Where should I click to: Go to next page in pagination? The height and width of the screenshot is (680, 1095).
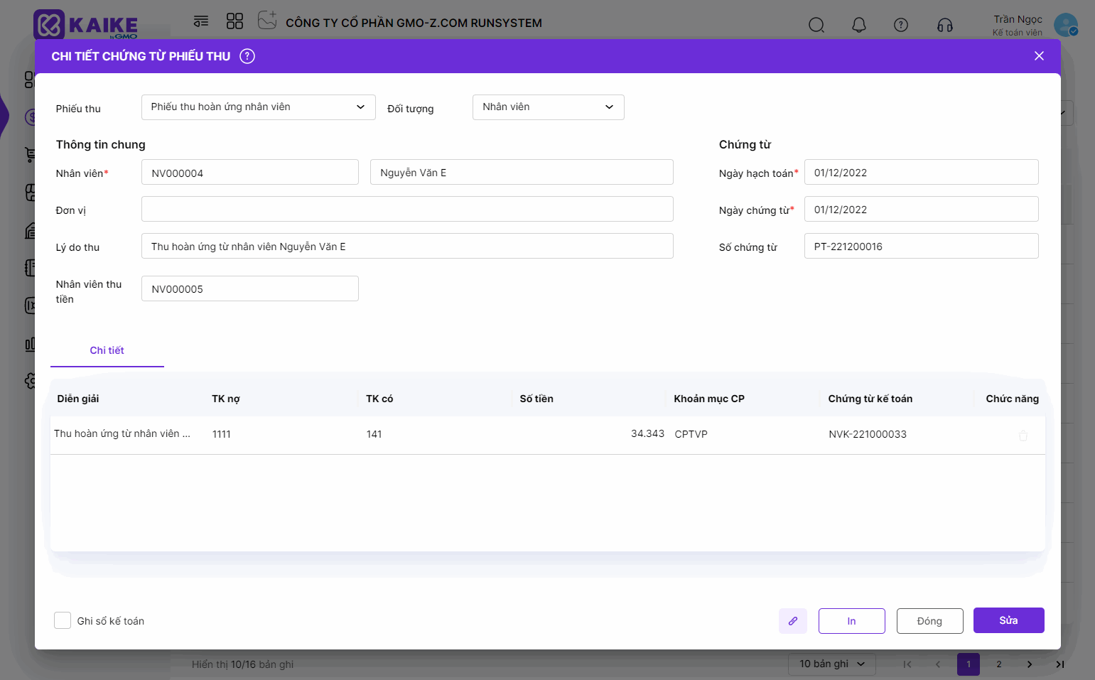point(1030,664)
